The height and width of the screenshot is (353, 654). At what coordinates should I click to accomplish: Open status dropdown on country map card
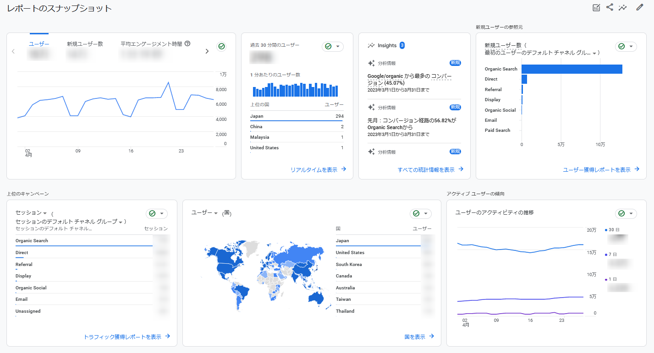421,213
